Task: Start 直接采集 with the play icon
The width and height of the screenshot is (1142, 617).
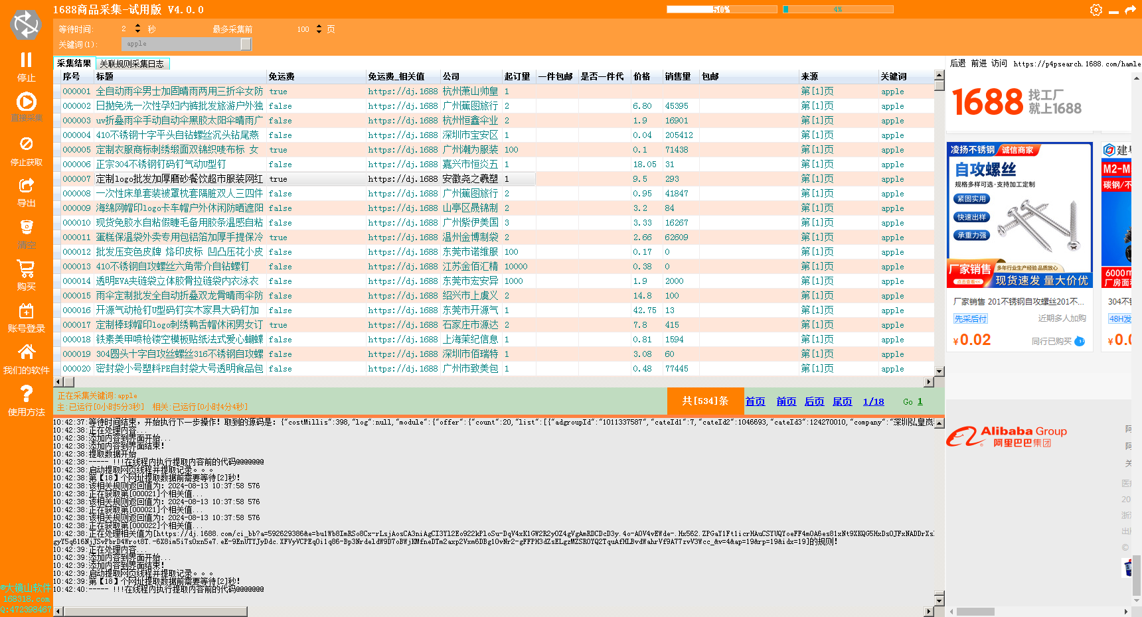Action: (x=26, y=102)
